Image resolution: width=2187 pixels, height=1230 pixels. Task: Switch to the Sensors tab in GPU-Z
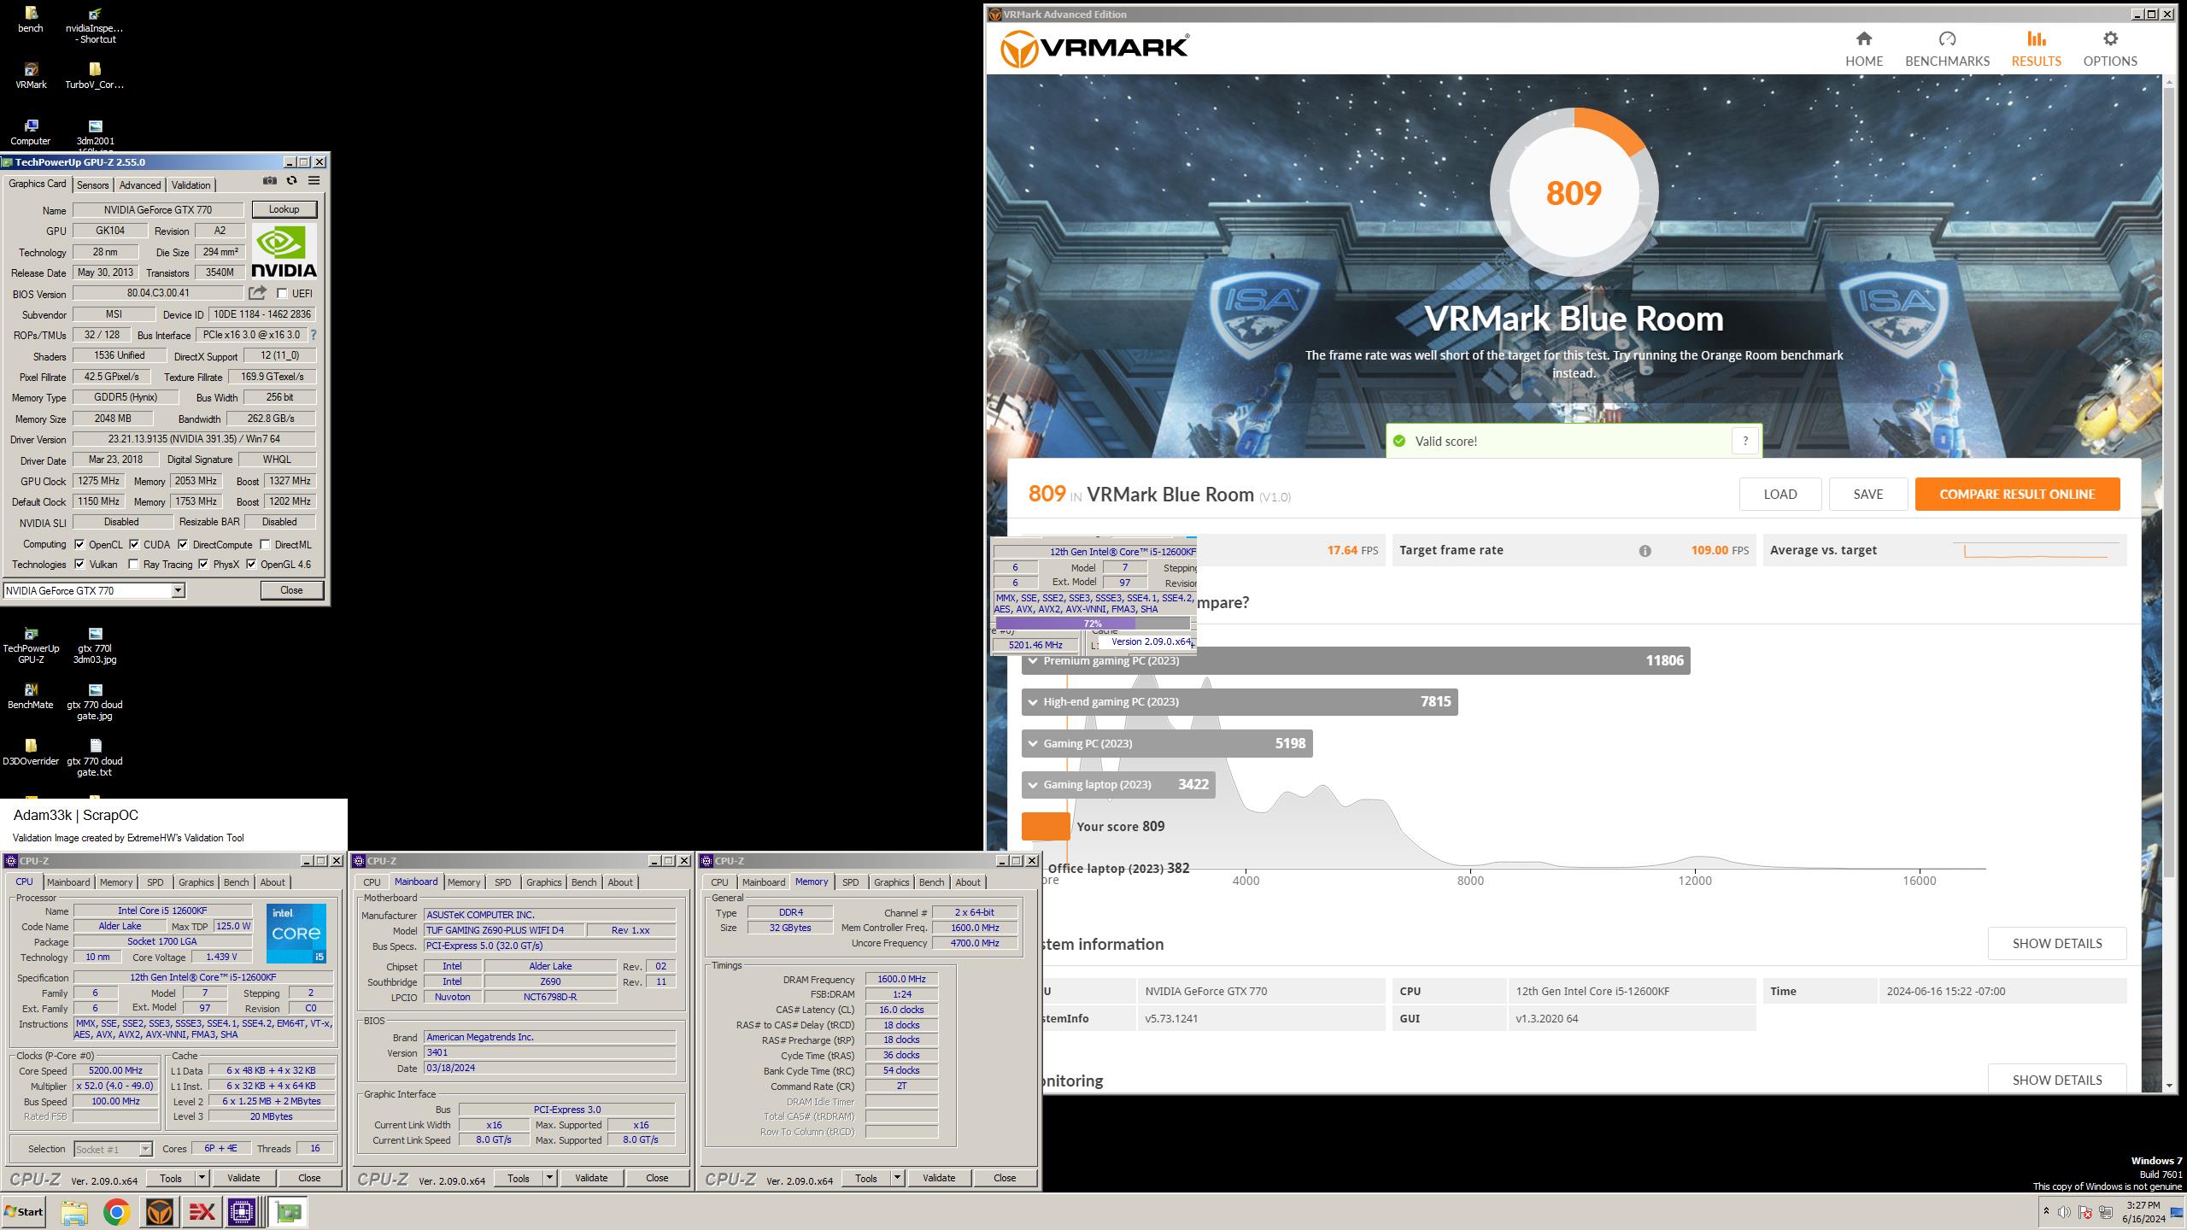[92, 185]
